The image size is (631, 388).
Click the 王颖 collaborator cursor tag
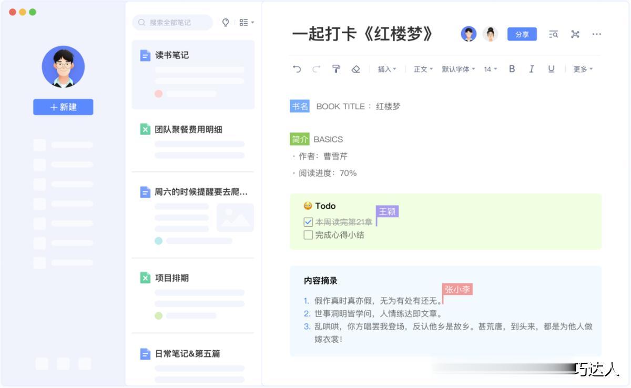coord(387,211)
